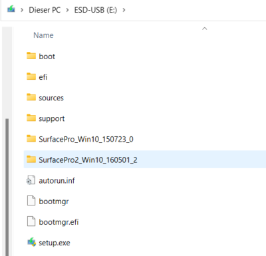Select the boot folder icon
The width and height of the screenshot is (266, 256).
coord(31,56)
